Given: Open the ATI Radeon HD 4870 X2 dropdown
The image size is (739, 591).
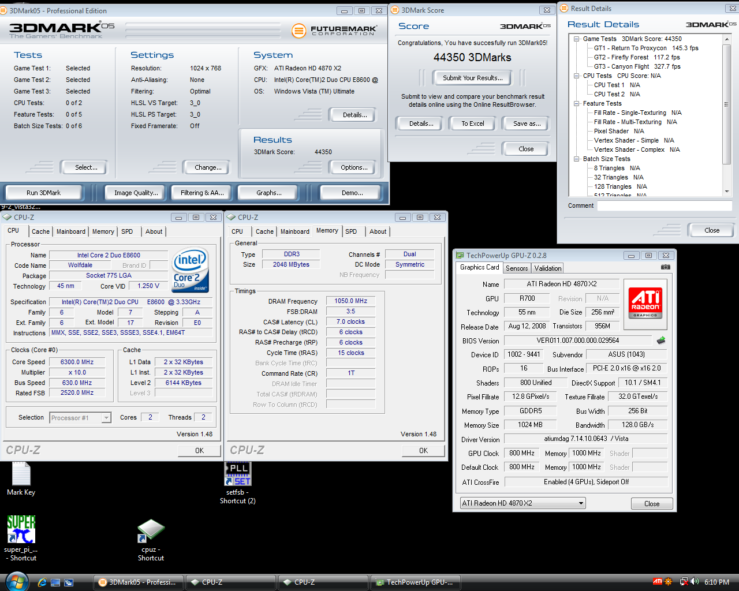Looking at the screenshot, I should (x=522, y=503).
